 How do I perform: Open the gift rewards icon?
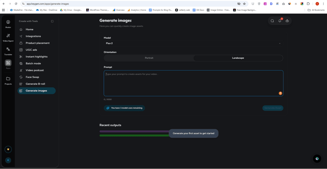point(287,21)
